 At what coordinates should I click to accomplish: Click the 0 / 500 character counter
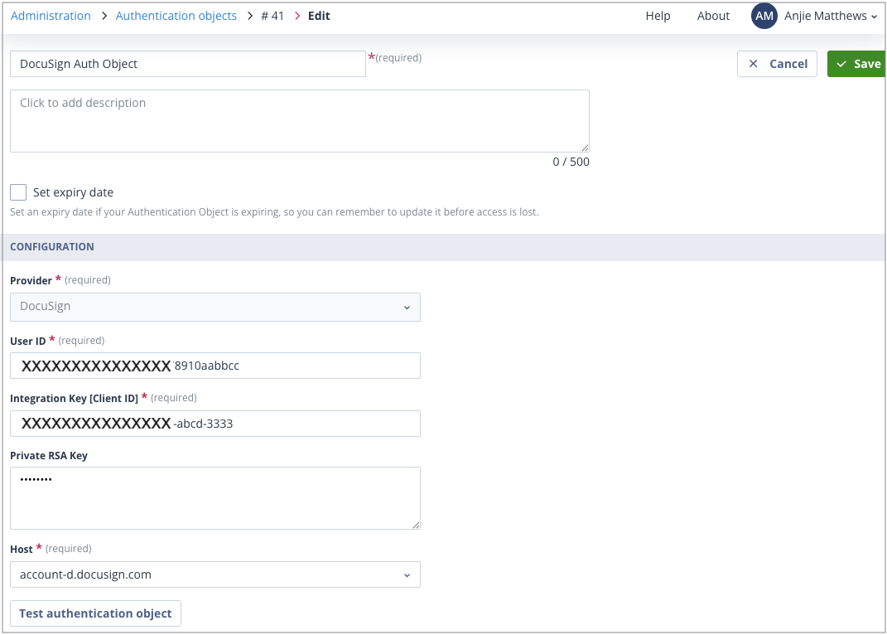571,162
